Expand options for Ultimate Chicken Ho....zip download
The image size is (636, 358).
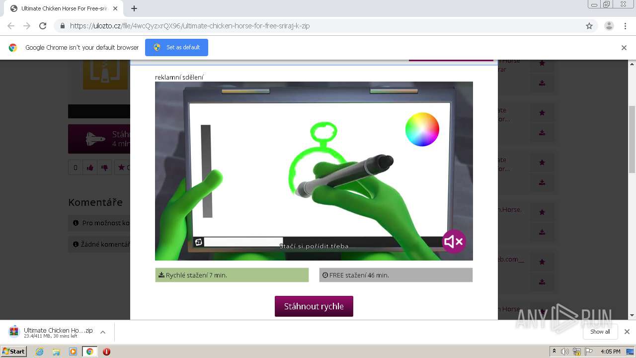(x=103, y=332)
